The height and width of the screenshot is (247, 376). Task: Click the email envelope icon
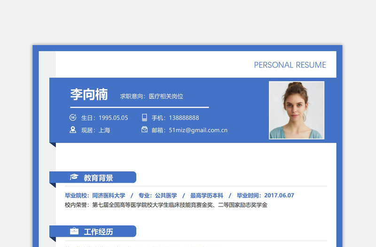click(144, 130)
